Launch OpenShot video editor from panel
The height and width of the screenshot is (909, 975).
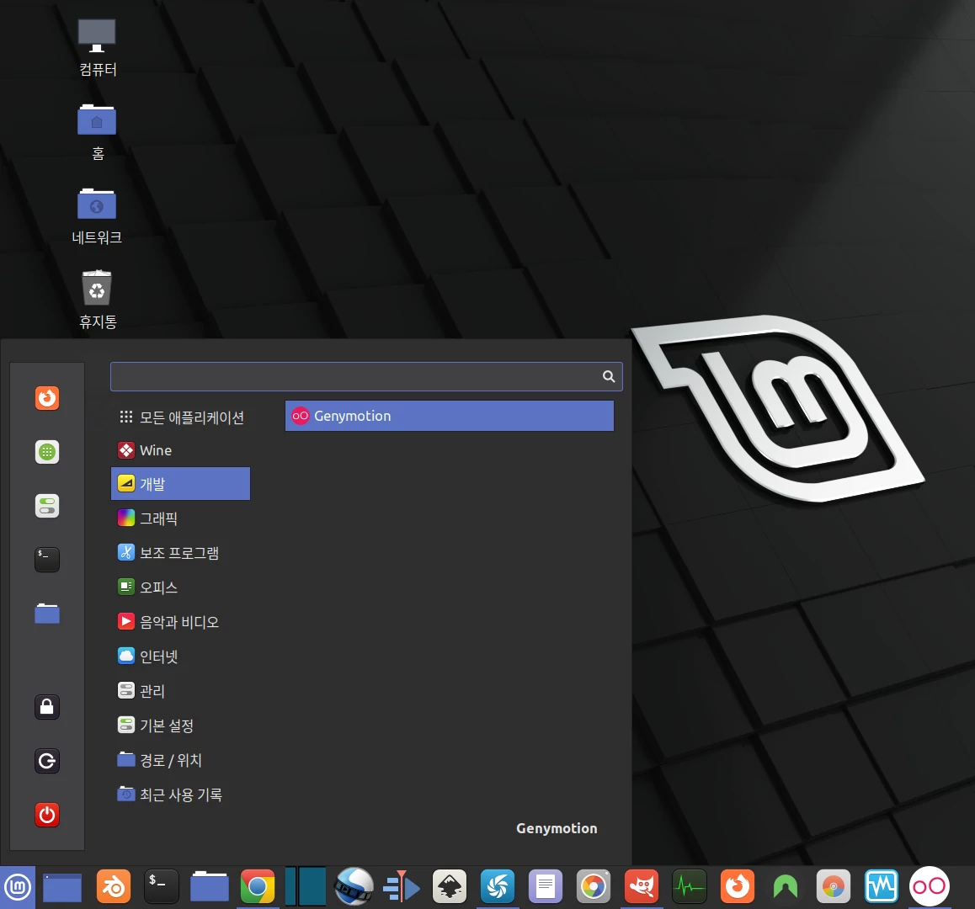tap(354, 887)
